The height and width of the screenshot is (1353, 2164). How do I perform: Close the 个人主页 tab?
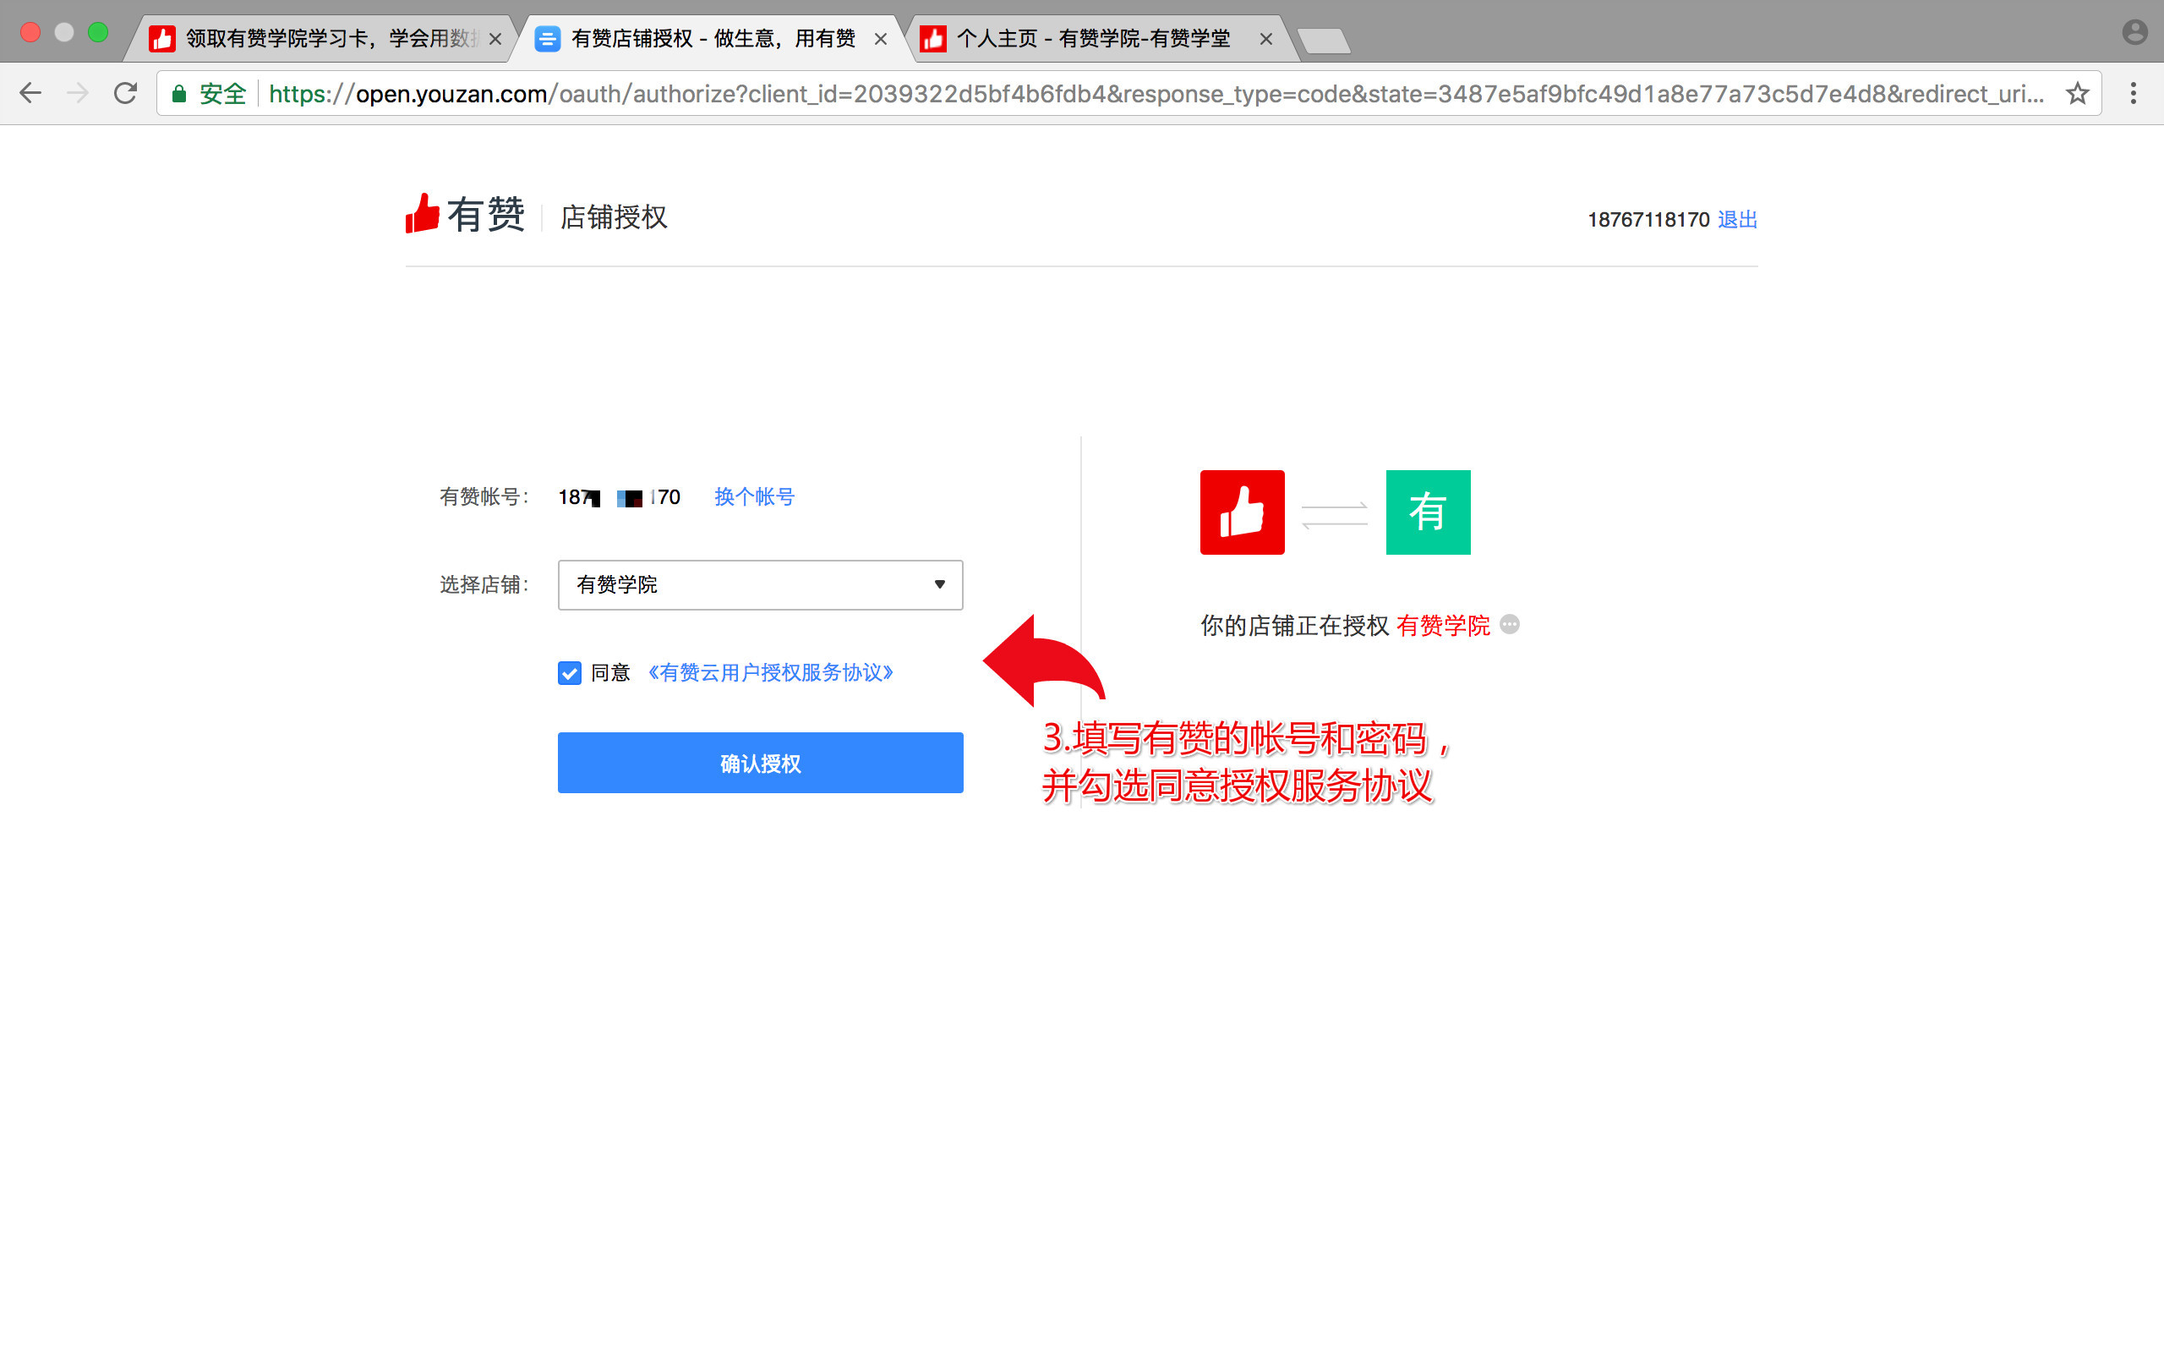click(x=1266, y=39)
